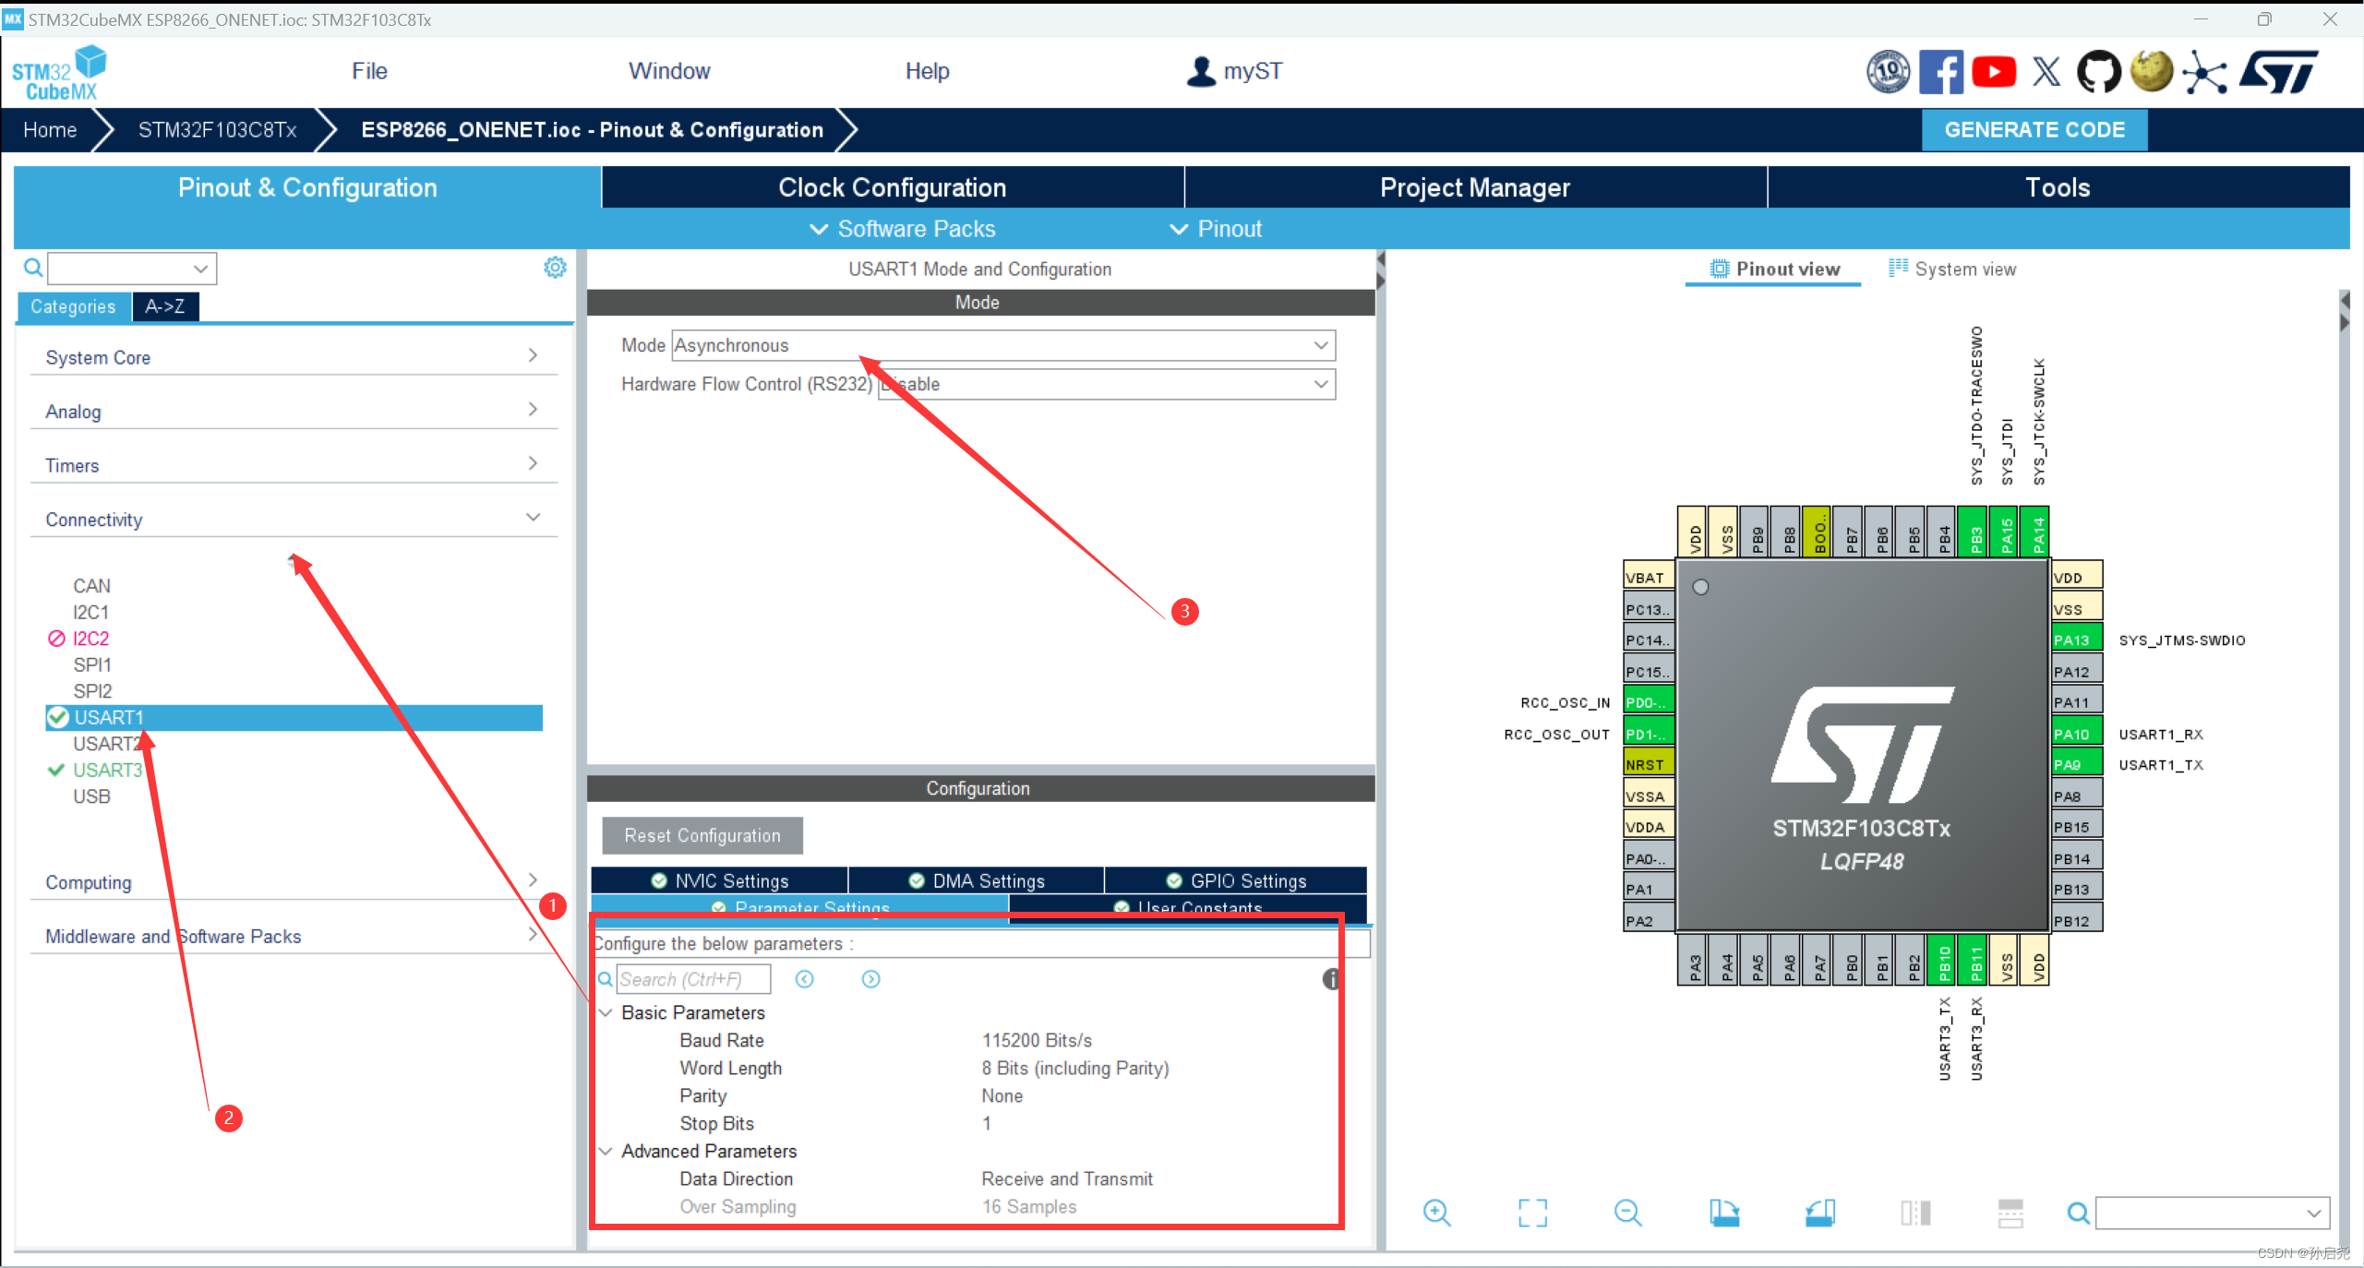Viewport: 2364px width, 1268px height.
Task: Click the info icon in the parameter settings
Action: pos(1330,979)
